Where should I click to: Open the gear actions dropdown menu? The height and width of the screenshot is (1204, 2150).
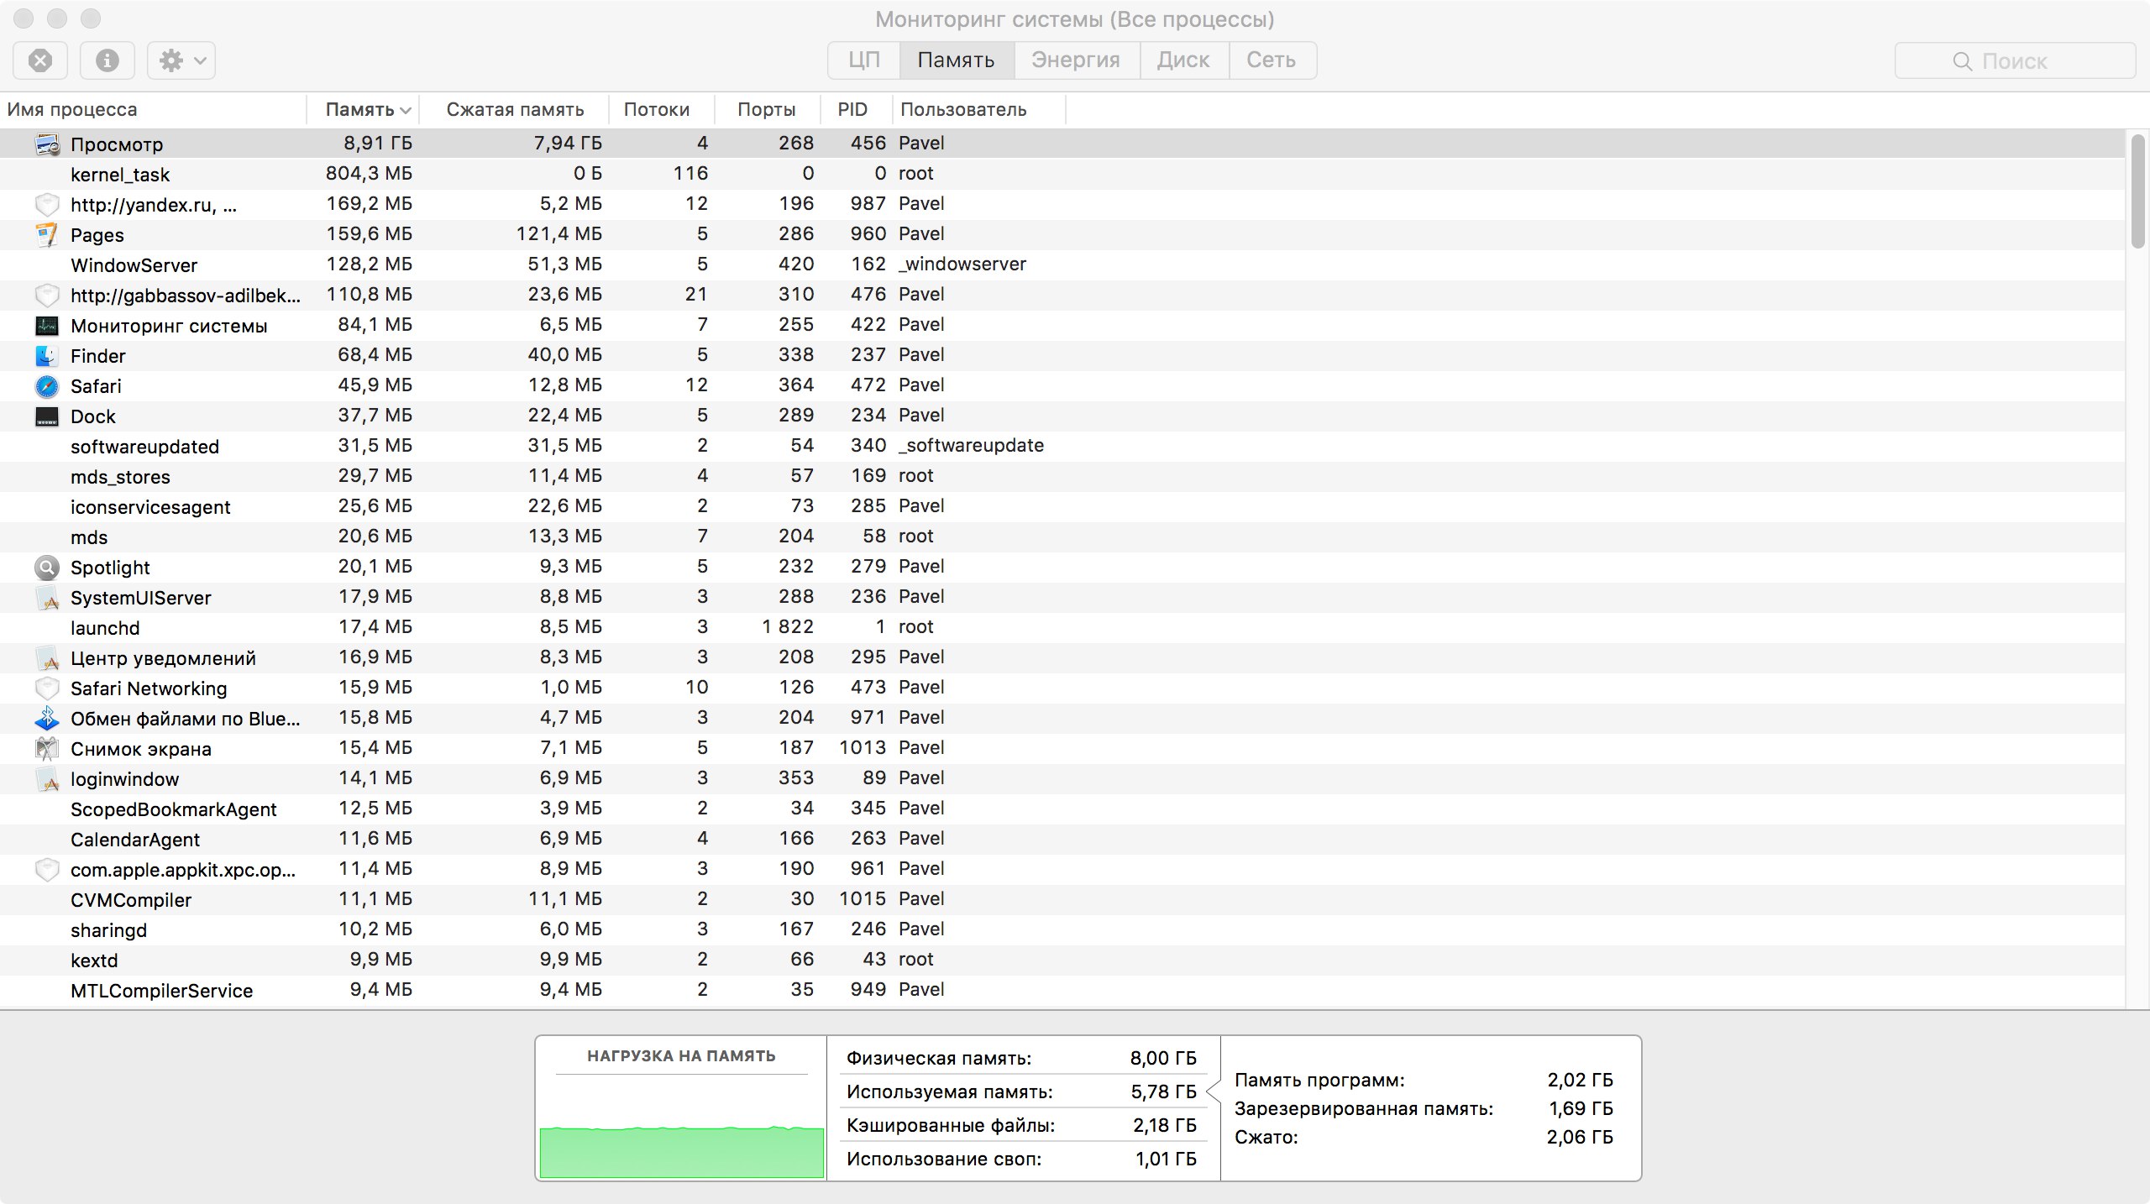click(x=181, y=60)
